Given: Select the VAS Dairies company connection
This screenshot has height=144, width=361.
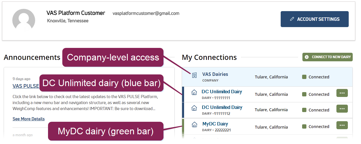Looking at the screenshot, I should point(215,74).
